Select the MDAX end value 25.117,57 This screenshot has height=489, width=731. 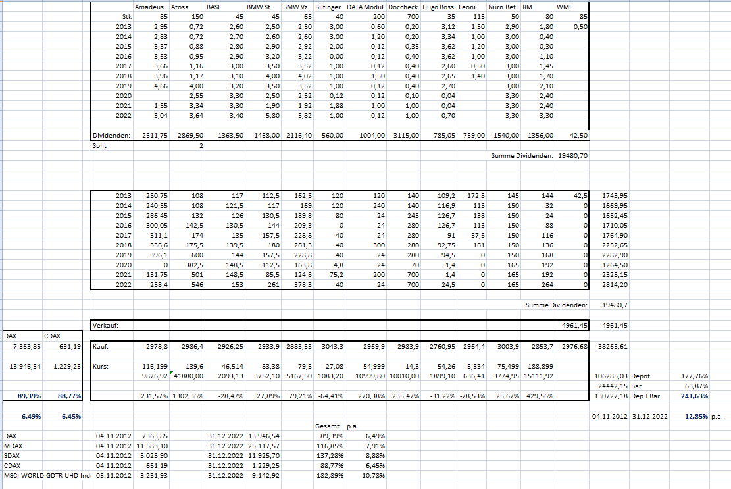263,446
